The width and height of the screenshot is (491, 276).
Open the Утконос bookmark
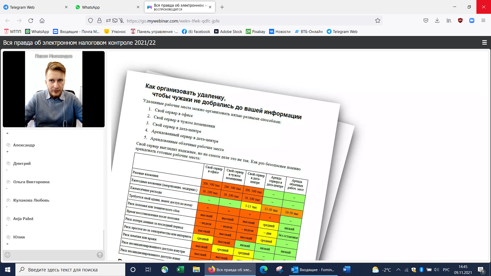(x=115, y=31)
